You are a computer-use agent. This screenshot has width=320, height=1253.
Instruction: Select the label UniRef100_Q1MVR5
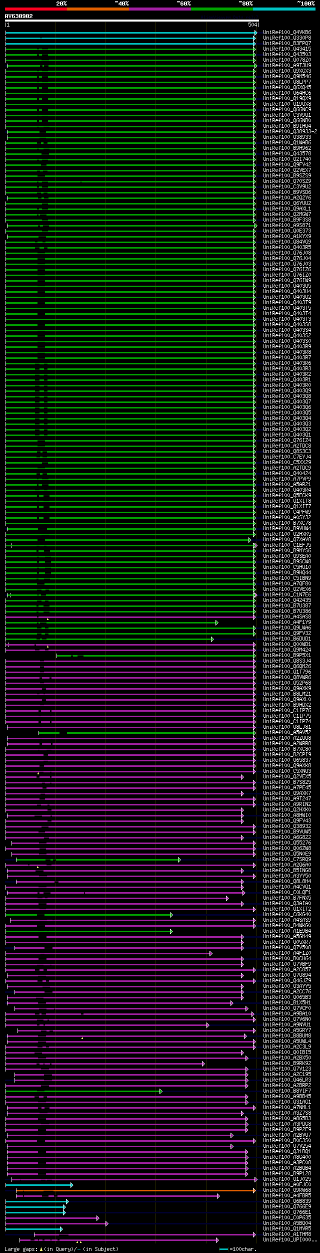pos(287,1229)
